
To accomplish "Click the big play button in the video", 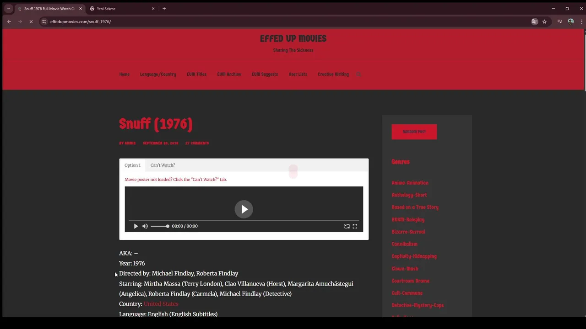I will point(244,209).
